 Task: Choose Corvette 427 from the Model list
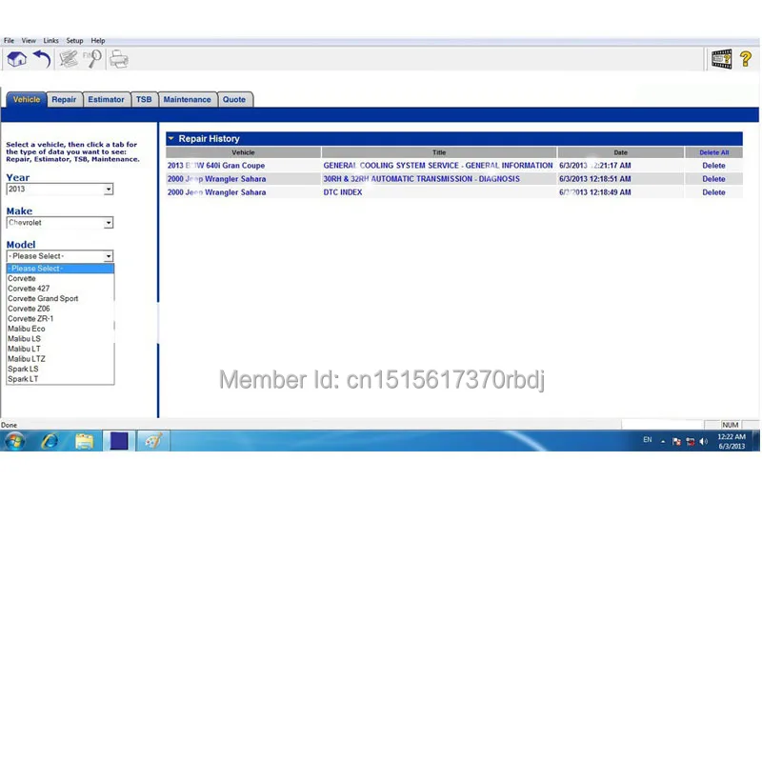pos(60,289)
